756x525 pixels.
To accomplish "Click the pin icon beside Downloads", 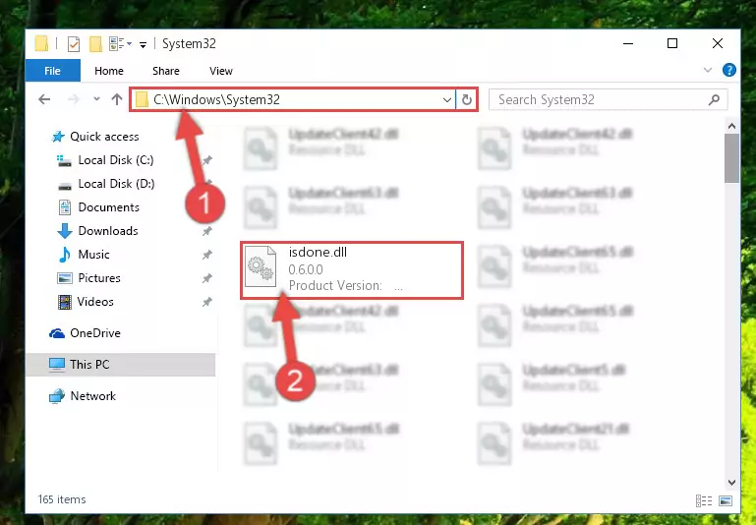I will click(x=206, y=231).
